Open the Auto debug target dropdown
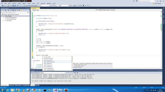Screen dimensions: 165x92 pos(44,6)
